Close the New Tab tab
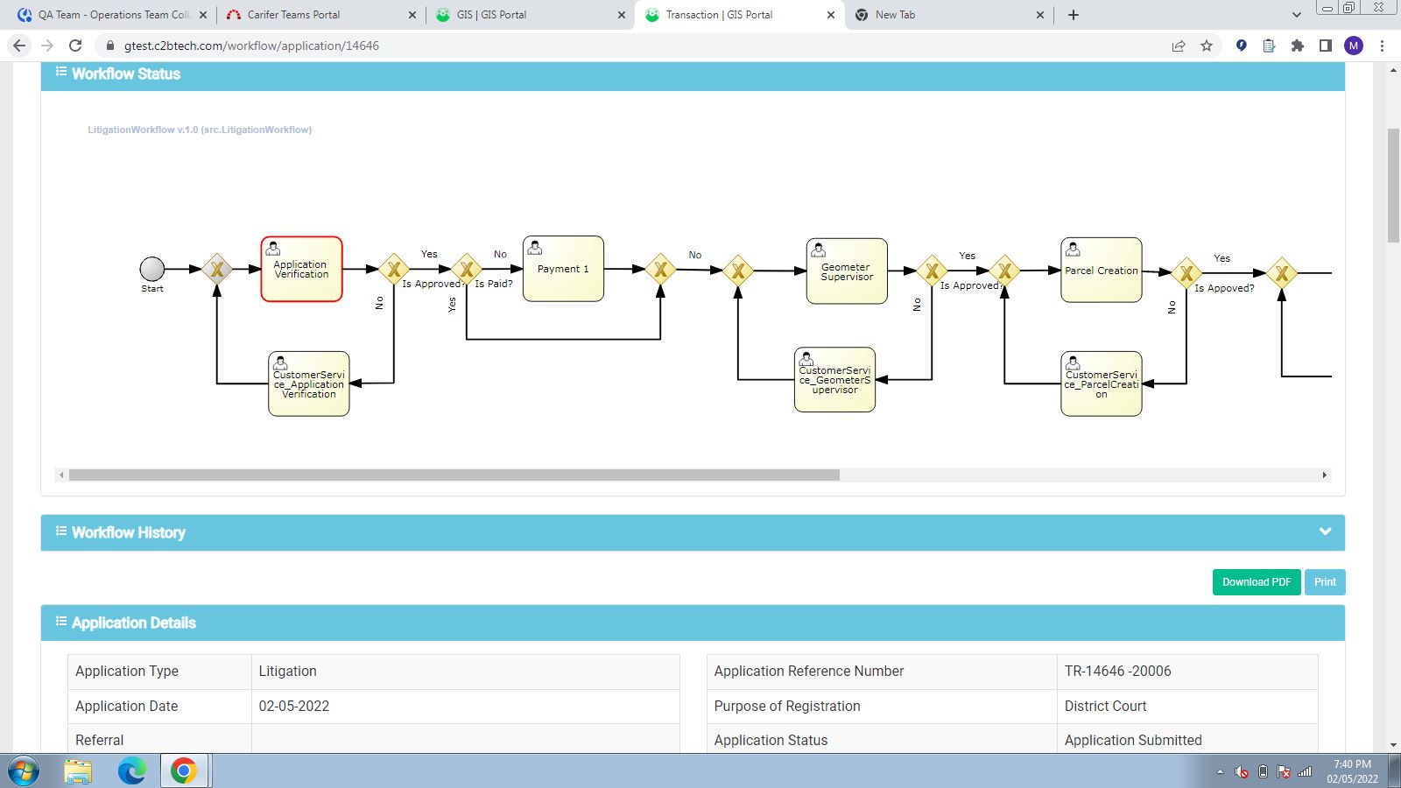This screenshot has height=788, width=1401. [1040, 15]
